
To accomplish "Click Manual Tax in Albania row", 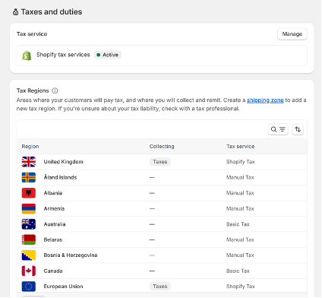I will click(240, 193).
